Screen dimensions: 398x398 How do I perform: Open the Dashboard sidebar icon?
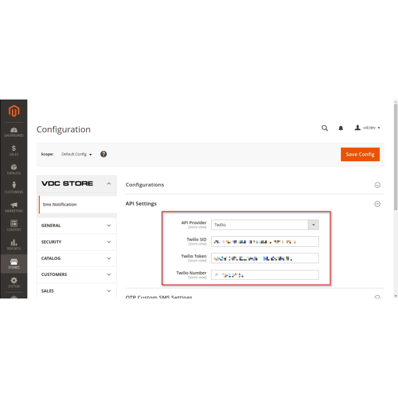(13, 132)
